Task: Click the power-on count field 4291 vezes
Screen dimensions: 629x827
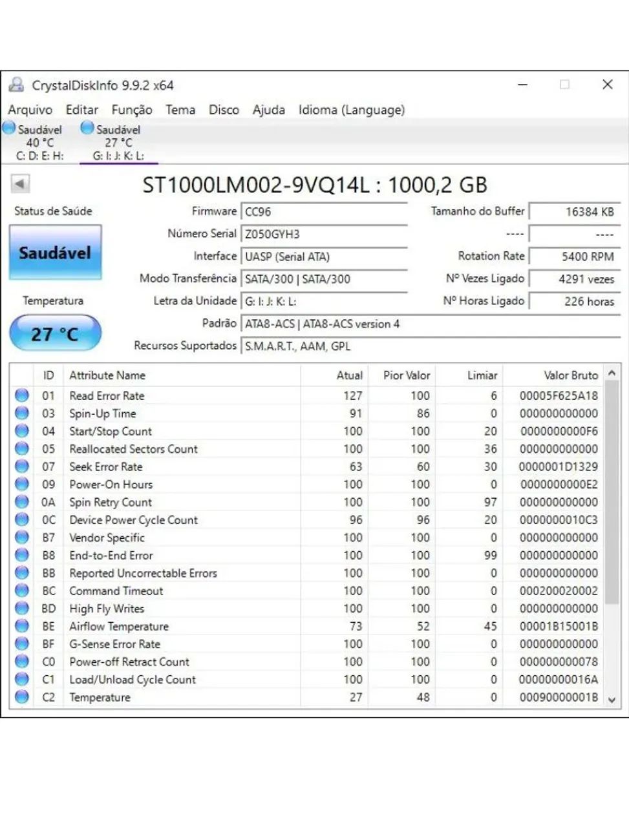Action: pos(575,279)
